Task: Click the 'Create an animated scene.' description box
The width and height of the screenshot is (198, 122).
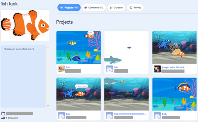Action: (23, 76)
